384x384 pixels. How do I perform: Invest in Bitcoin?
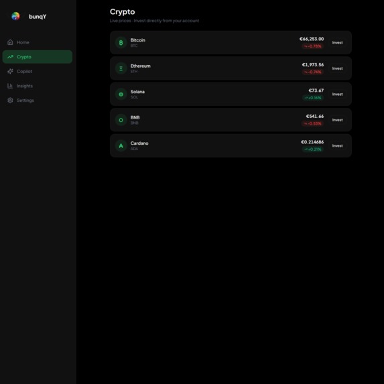pos(337,43)
